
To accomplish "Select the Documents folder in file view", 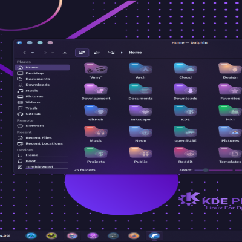I will tap(140, 90).
